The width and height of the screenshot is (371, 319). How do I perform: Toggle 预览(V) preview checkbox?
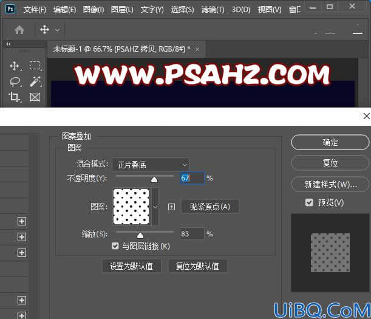point(309,202)
